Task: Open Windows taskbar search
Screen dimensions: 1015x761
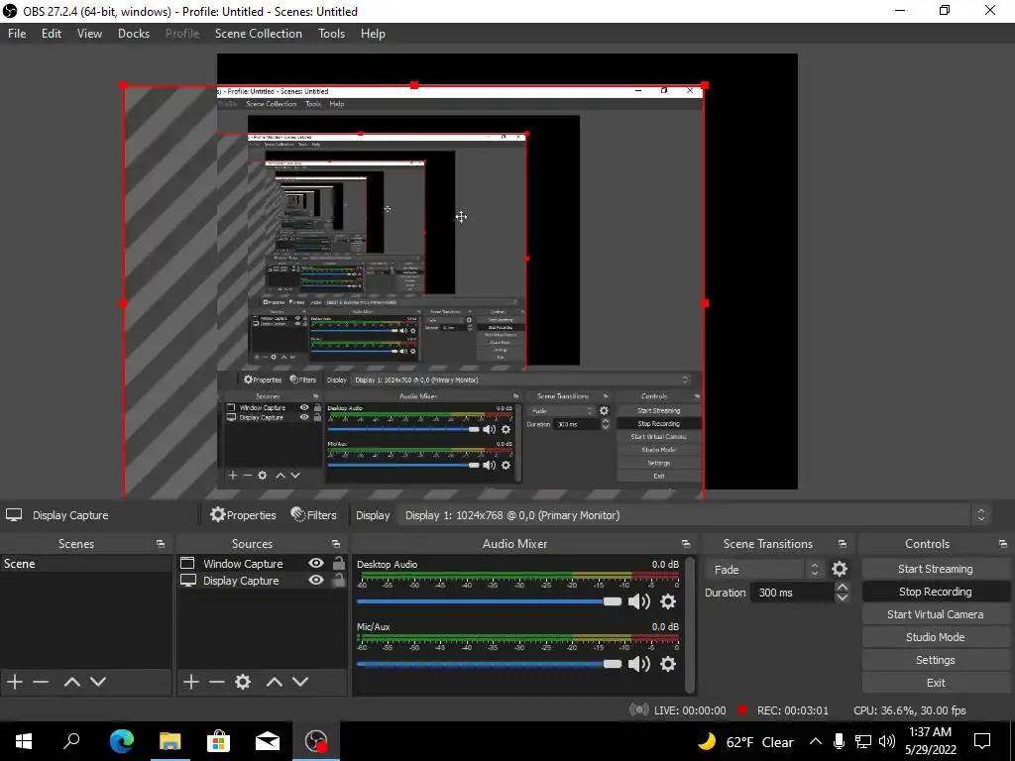Action: coord(71,741)
